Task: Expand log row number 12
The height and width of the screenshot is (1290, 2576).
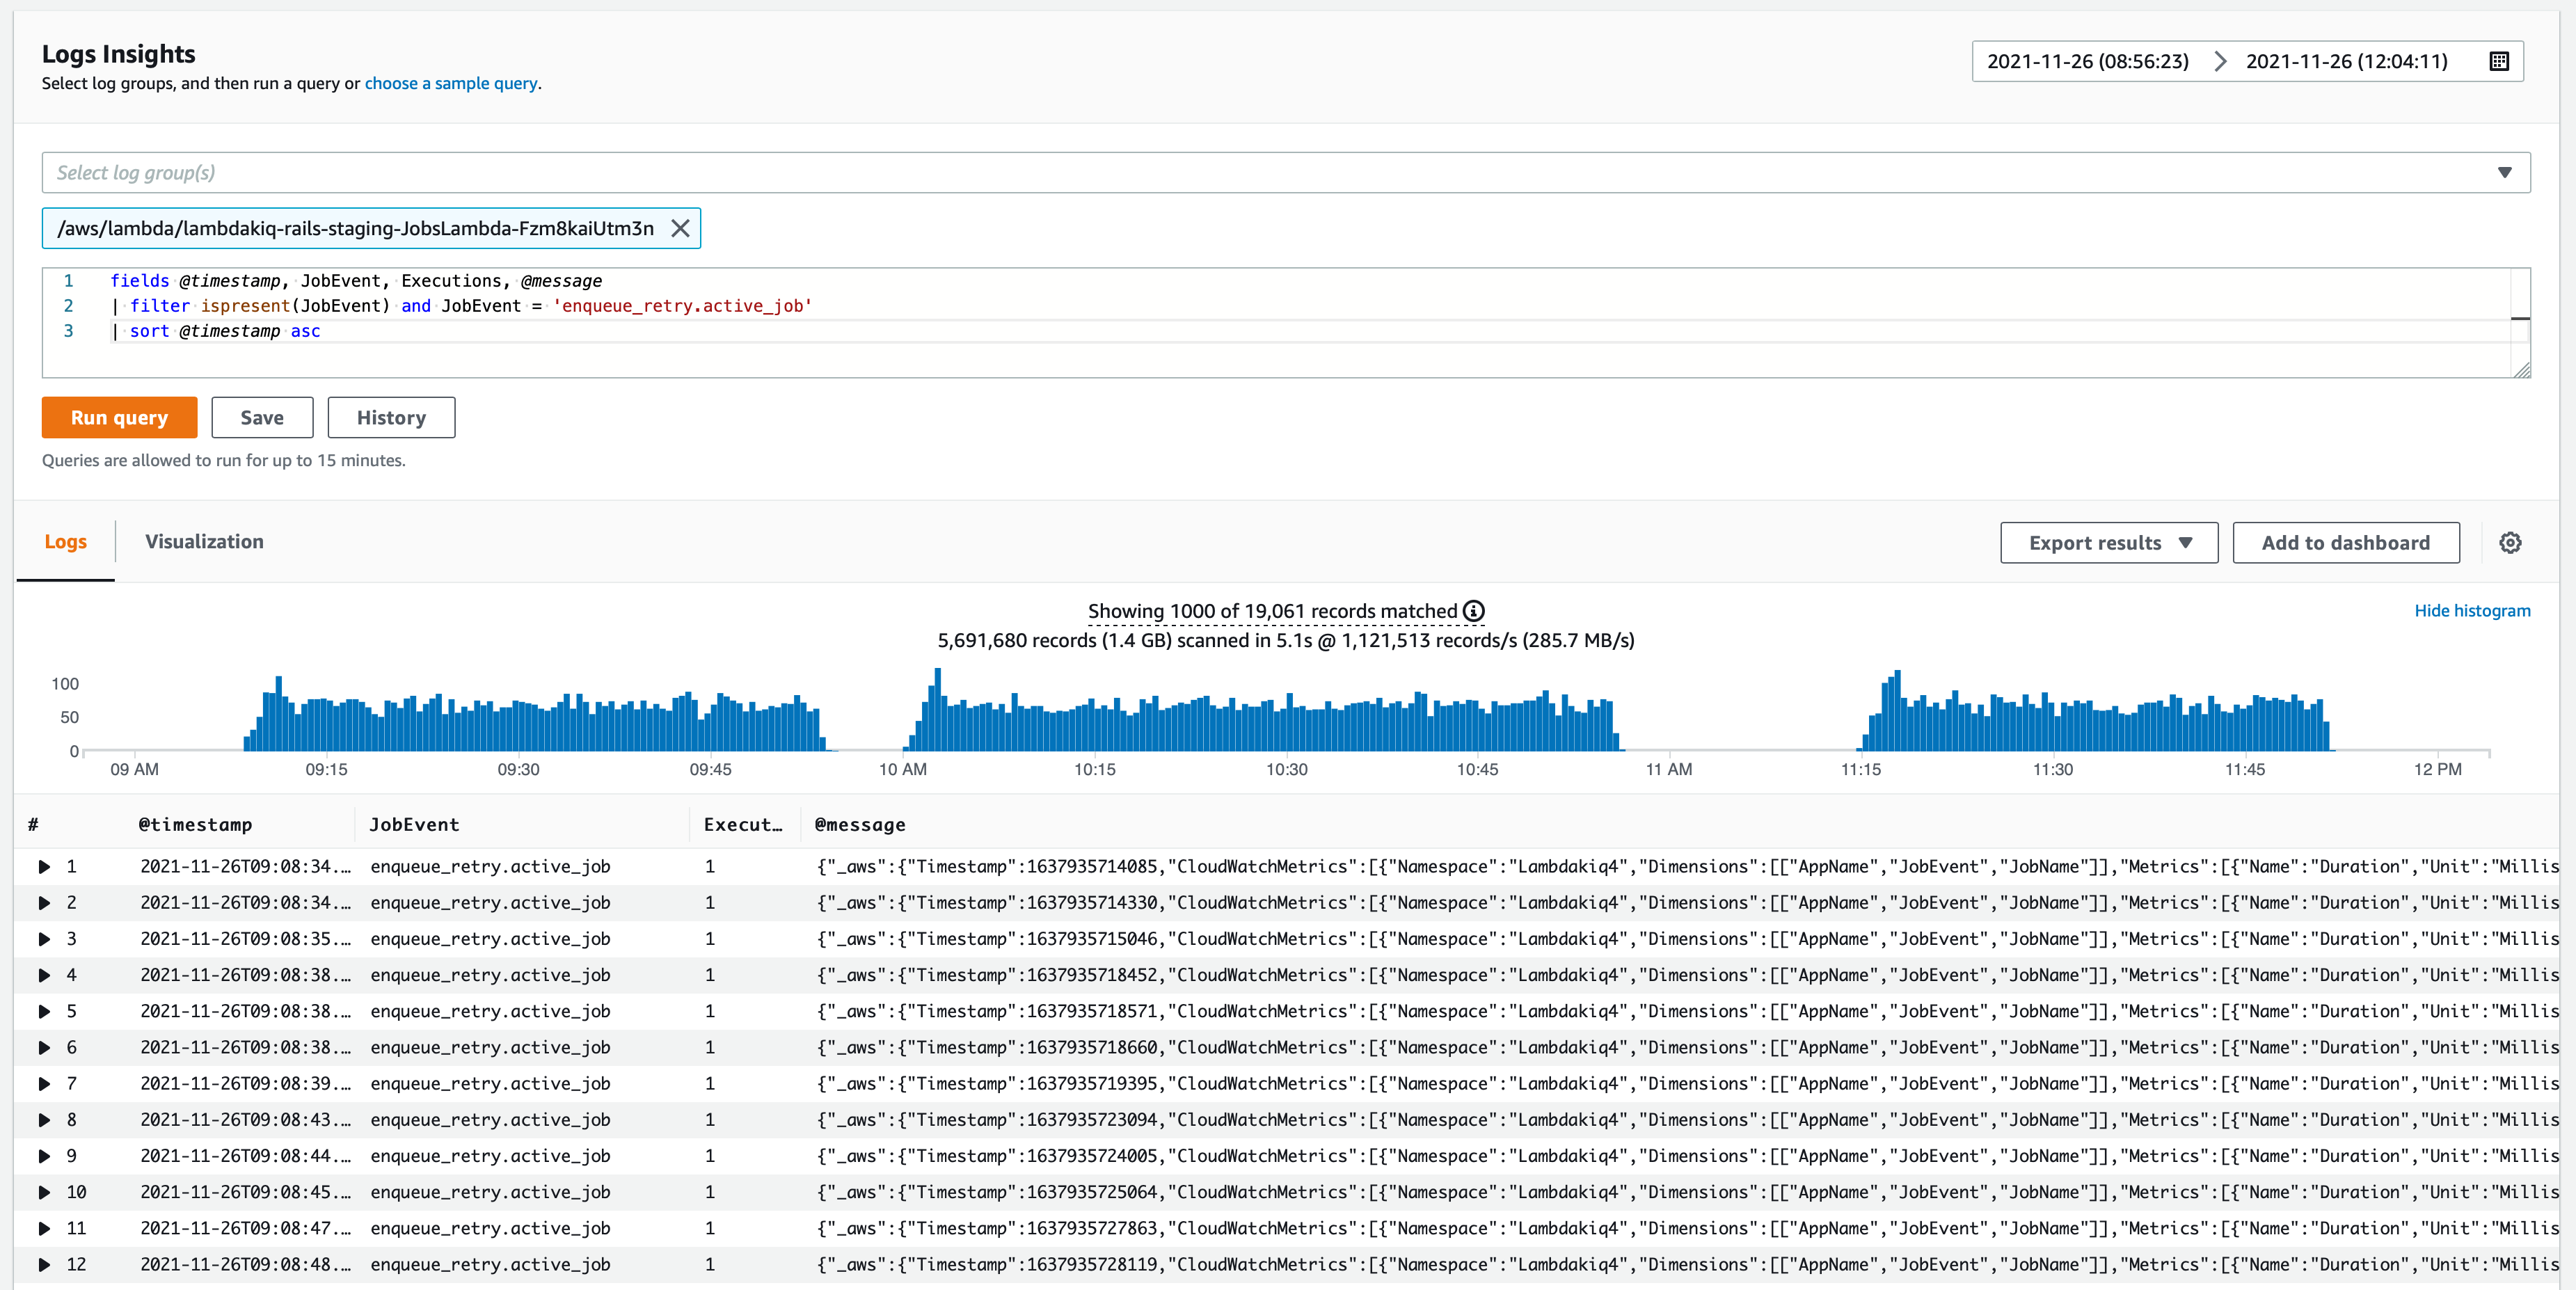Action: tap(44, 1265)
